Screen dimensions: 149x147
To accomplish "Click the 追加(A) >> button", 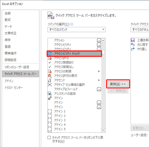I will click(x=118, y=84).
